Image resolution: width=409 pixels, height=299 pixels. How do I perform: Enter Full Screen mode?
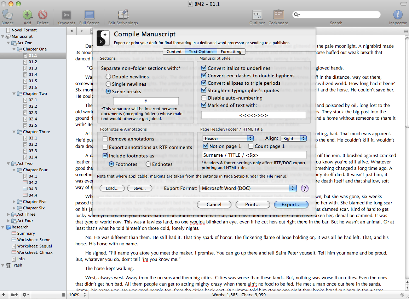89,15
